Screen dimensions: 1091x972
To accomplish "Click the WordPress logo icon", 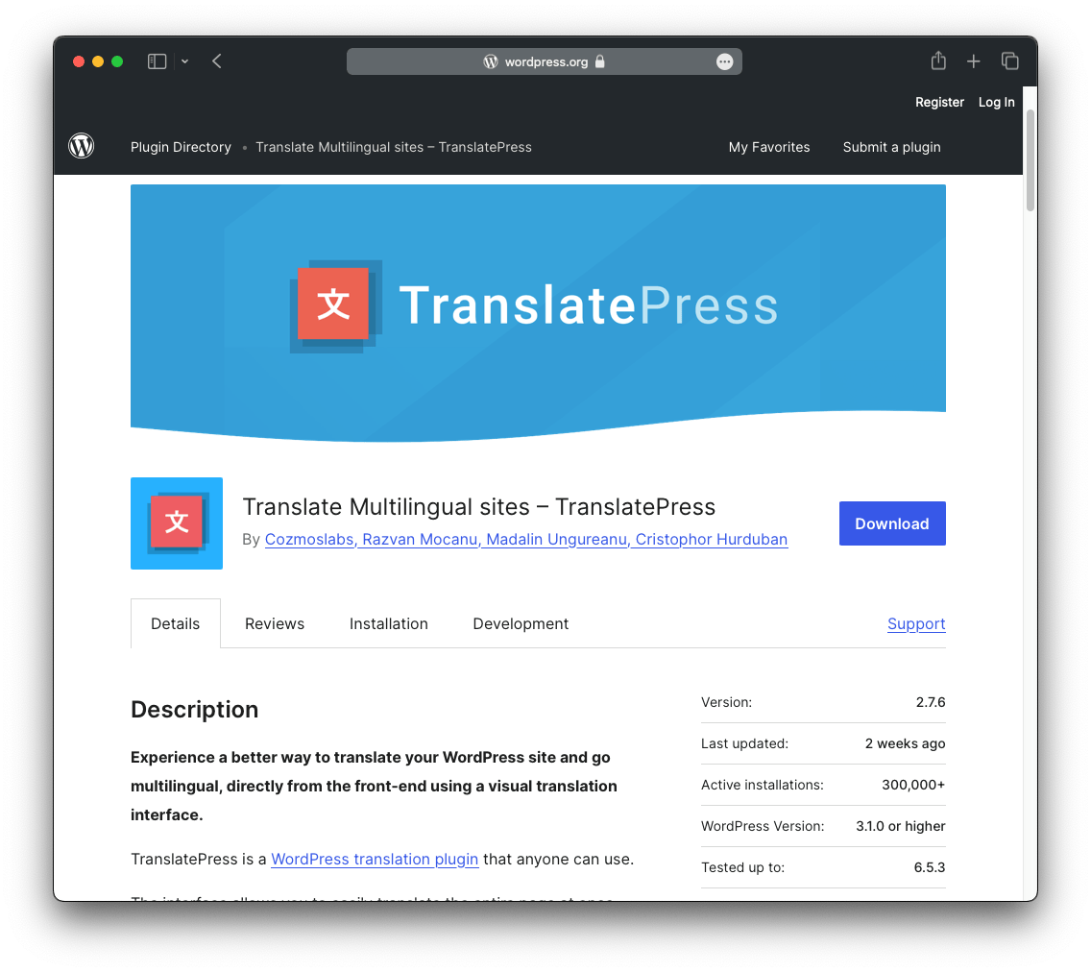I will point(81,146).
